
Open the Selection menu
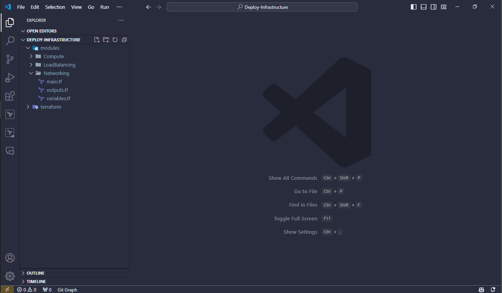(x=55, y=7)
